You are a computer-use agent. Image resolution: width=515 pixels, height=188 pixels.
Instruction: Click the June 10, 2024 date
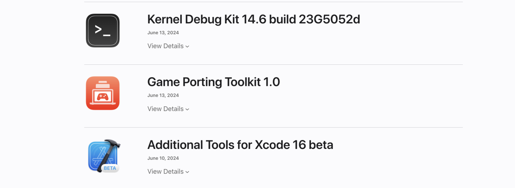pyautogui.click(x=163, y=158)
